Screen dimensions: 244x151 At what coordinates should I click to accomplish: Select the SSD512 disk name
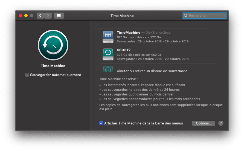[124, 50]
